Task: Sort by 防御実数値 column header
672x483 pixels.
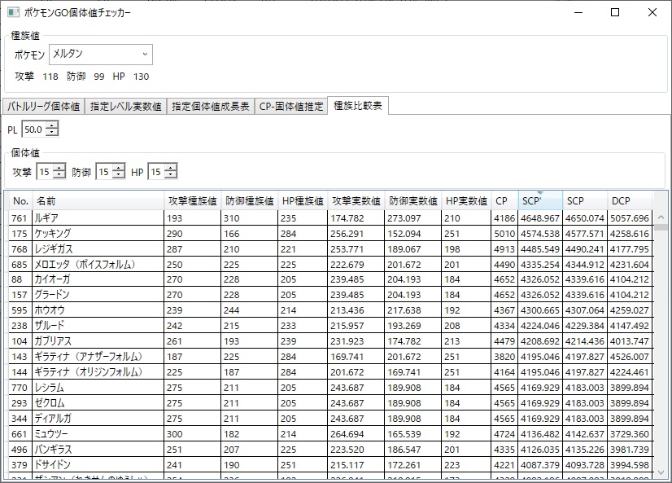Action: [x=413, y=200]
